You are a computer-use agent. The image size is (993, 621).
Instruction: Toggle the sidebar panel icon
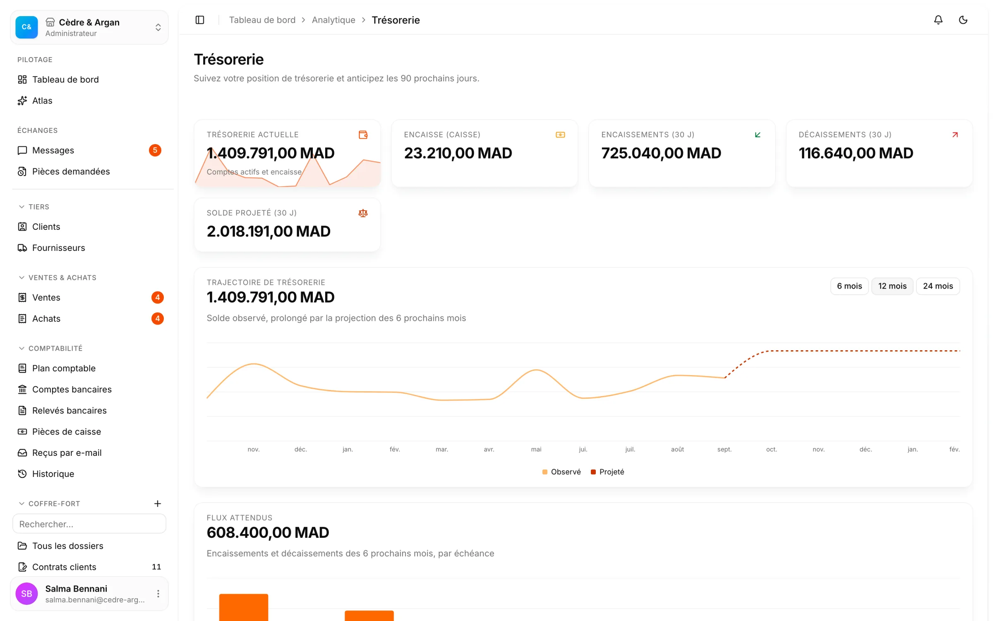tap(200, 20)
